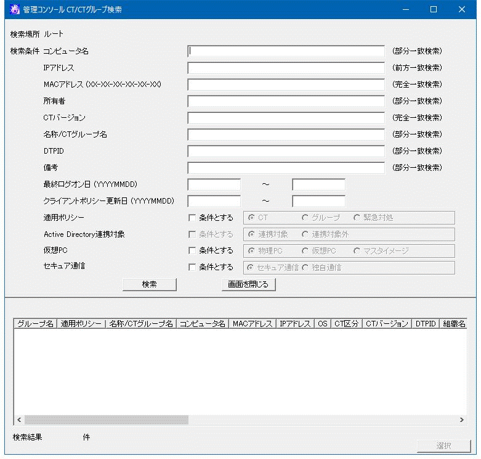Viewport: 481px width, 459px height.
Task: Click クライアントポリシー更新日 end date field
Action: (319, 201)
